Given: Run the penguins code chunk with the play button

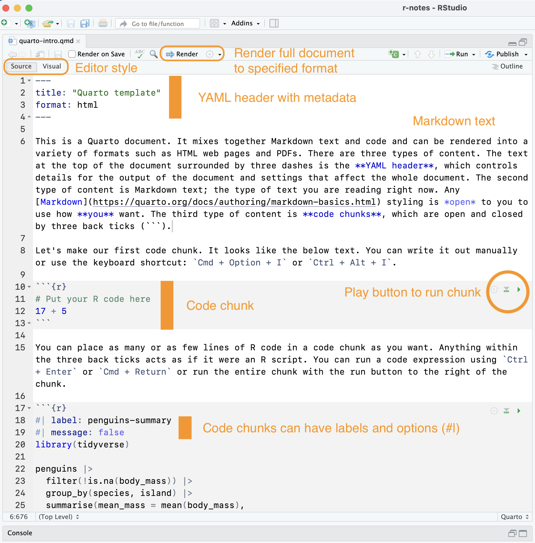Looking at the screenshot, I should (519, 411).
